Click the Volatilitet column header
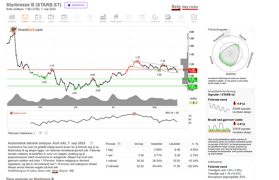 [156, 144]
